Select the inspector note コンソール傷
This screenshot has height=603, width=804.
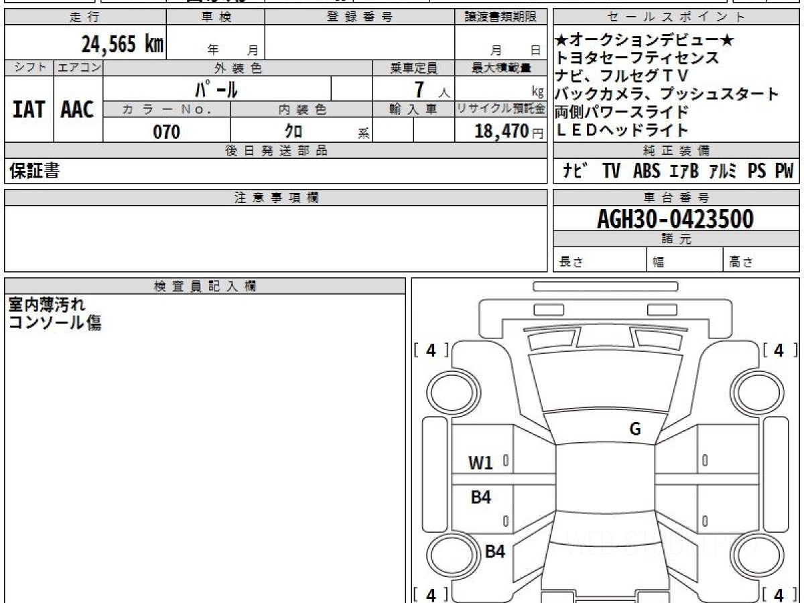[x=55, y=323]
